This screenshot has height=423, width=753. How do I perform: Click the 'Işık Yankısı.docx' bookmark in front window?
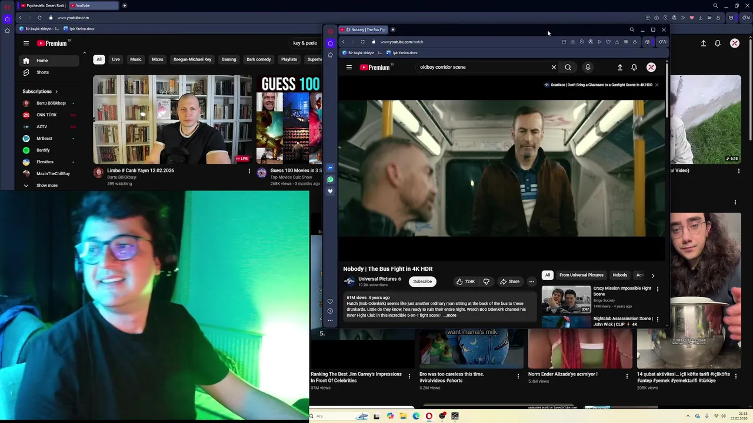401,53
